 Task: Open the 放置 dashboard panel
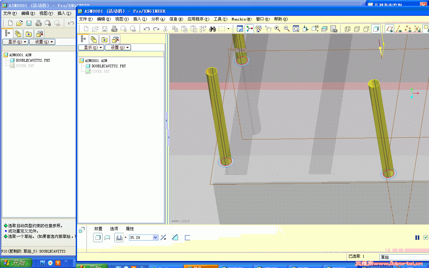98,229
